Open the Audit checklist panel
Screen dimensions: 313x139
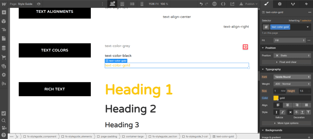(x=4, y=114)
